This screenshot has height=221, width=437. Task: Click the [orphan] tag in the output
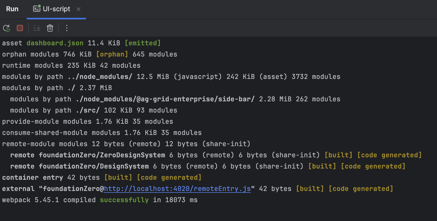coord(112,54)
